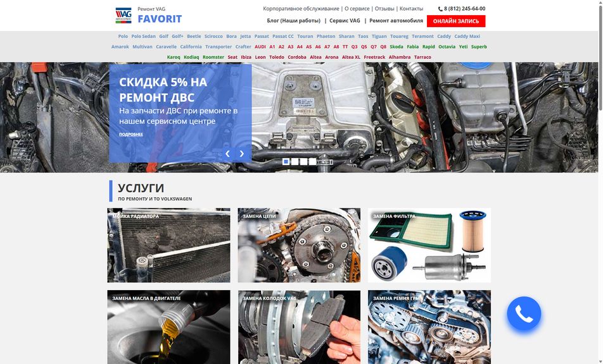Open the Caddy Maxi model link

coord(467,37)
